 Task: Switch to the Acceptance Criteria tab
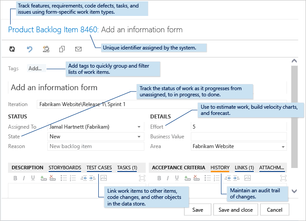[178, 168]
